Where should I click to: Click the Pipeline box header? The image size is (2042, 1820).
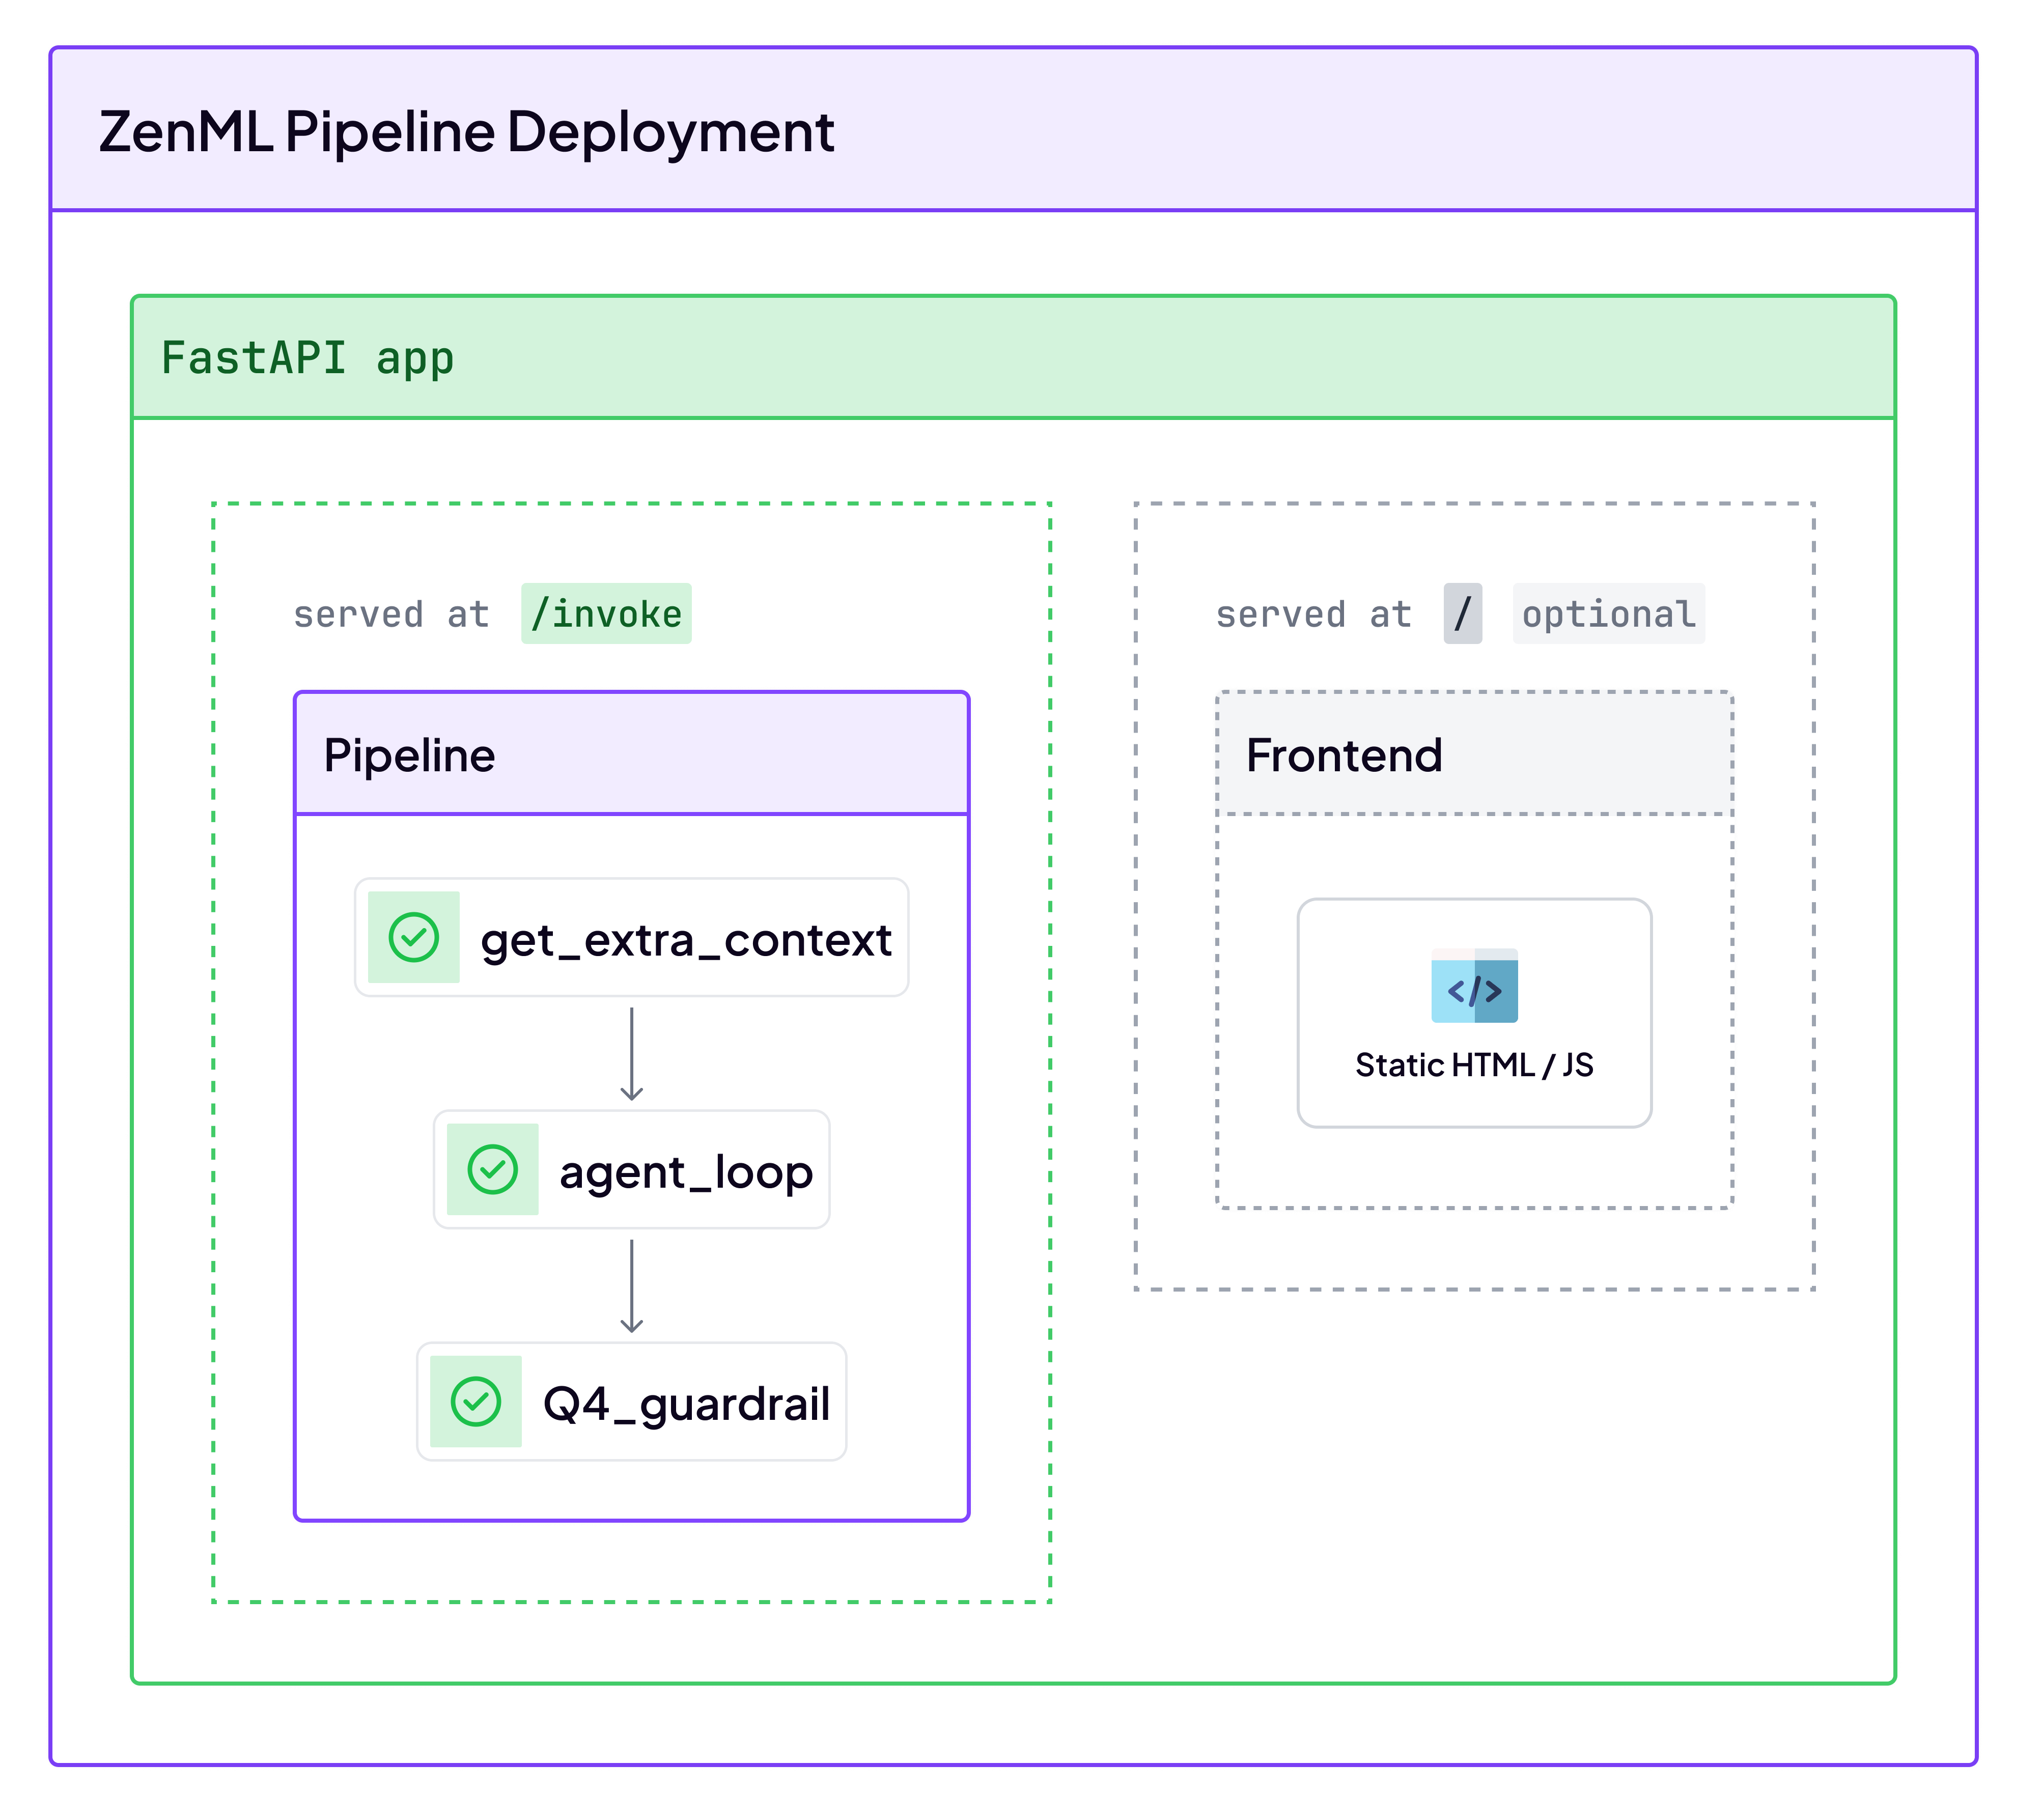click(631, 754)
